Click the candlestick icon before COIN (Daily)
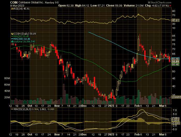Viewport: 181px width, 137px height. pos(12,34)
